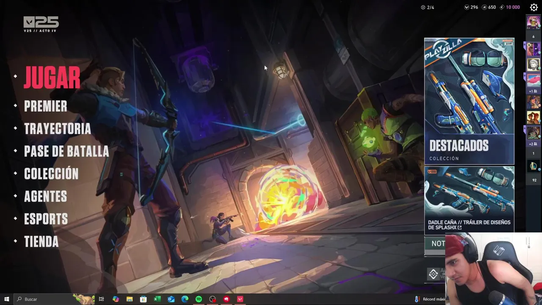Expand the +2 friends group
This screenshot has height=305, width=542.
pyautogui.click(x=533, y=144)
